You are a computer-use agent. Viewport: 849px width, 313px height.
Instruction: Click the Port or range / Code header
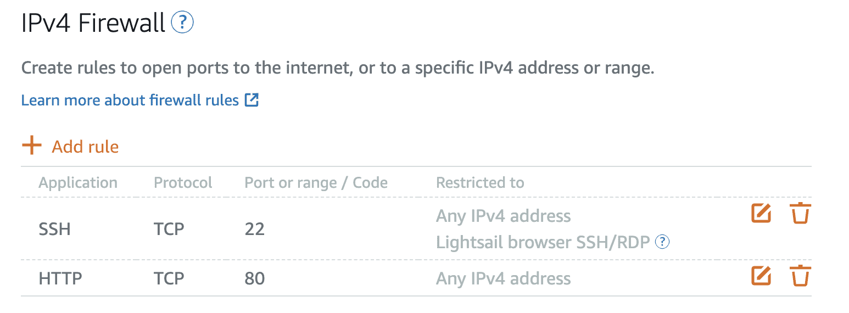[316, 183]
